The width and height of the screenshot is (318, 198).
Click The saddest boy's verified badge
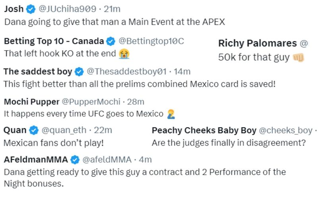[79, 72]
